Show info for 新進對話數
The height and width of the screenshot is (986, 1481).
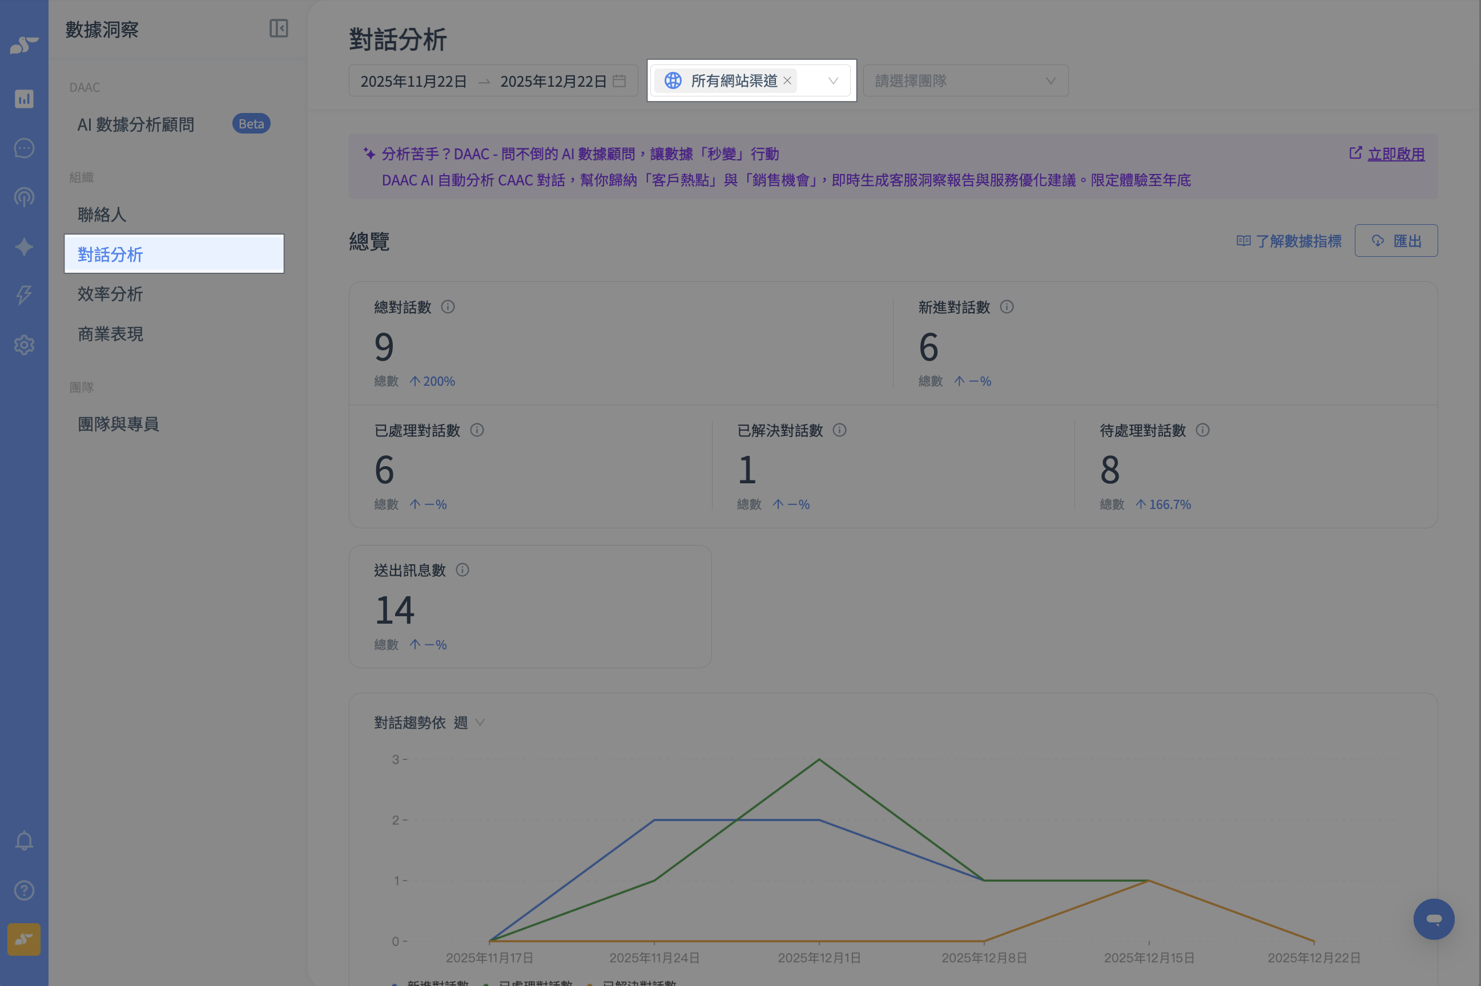pyautogui.click(x=1007, y=307)
